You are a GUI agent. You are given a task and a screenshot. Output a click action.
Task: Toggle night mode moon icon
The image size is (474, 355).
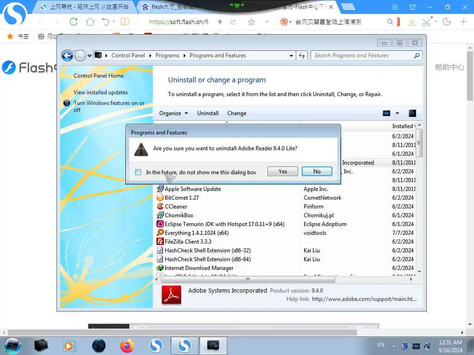tap(447, 22)
